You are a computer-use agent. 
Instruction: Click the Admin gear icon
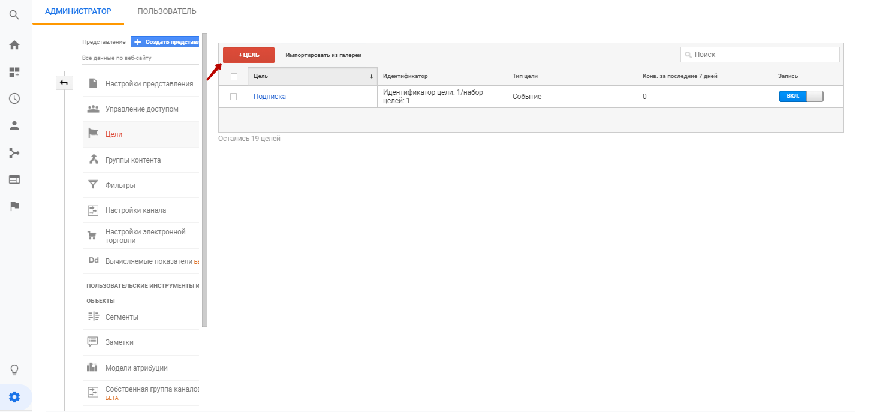point(14,397)
